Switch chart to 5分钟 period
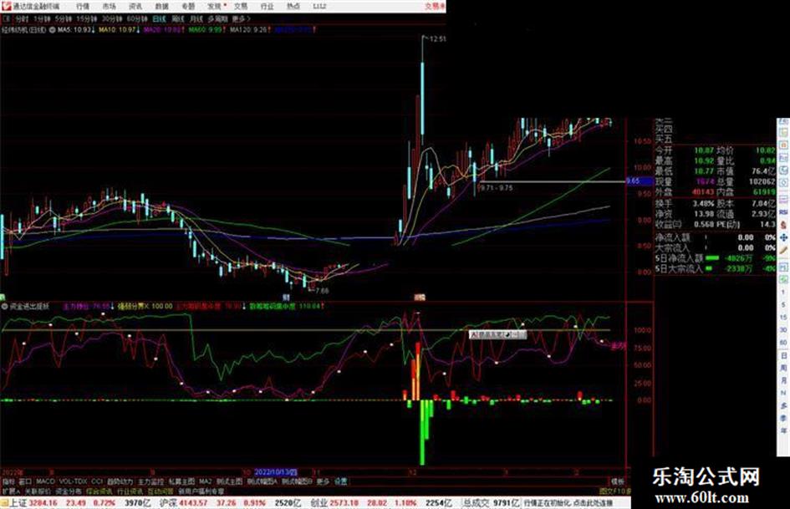 (x=64, y=18)
